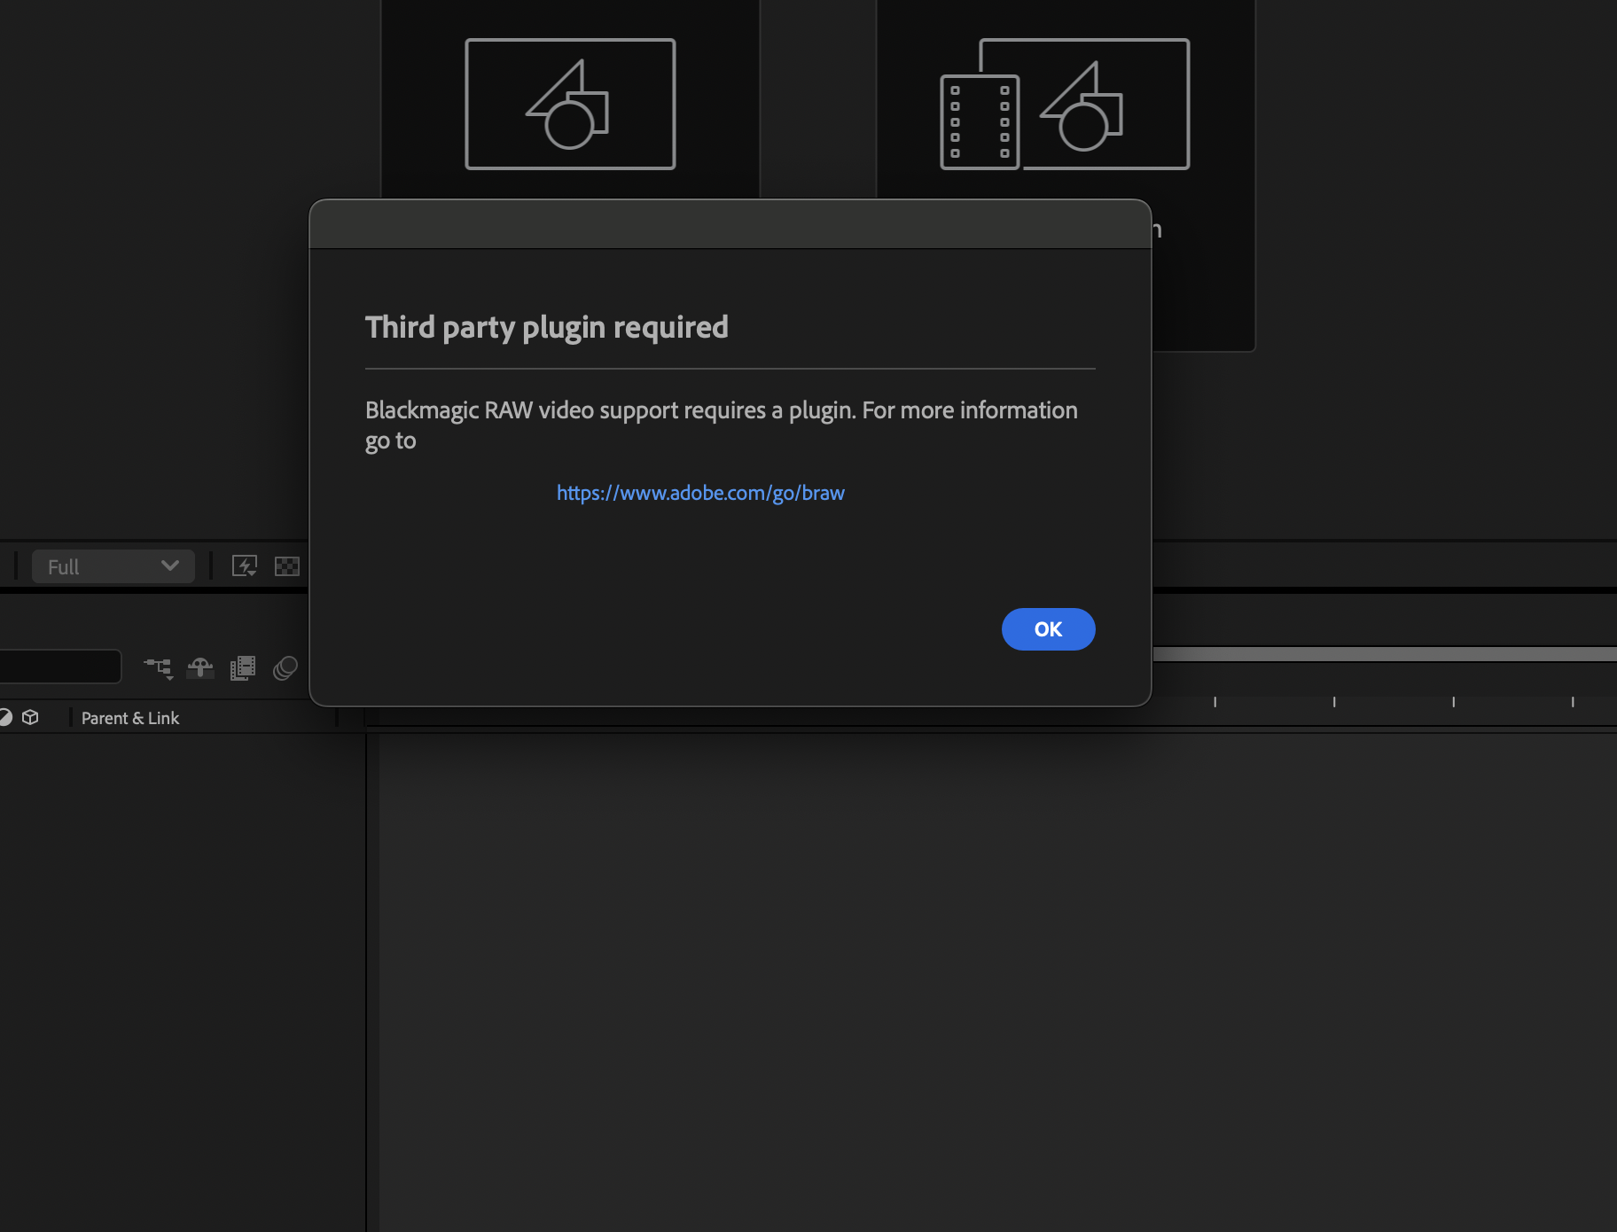Toggle Hide Shy Layers in the timeline

199,669
